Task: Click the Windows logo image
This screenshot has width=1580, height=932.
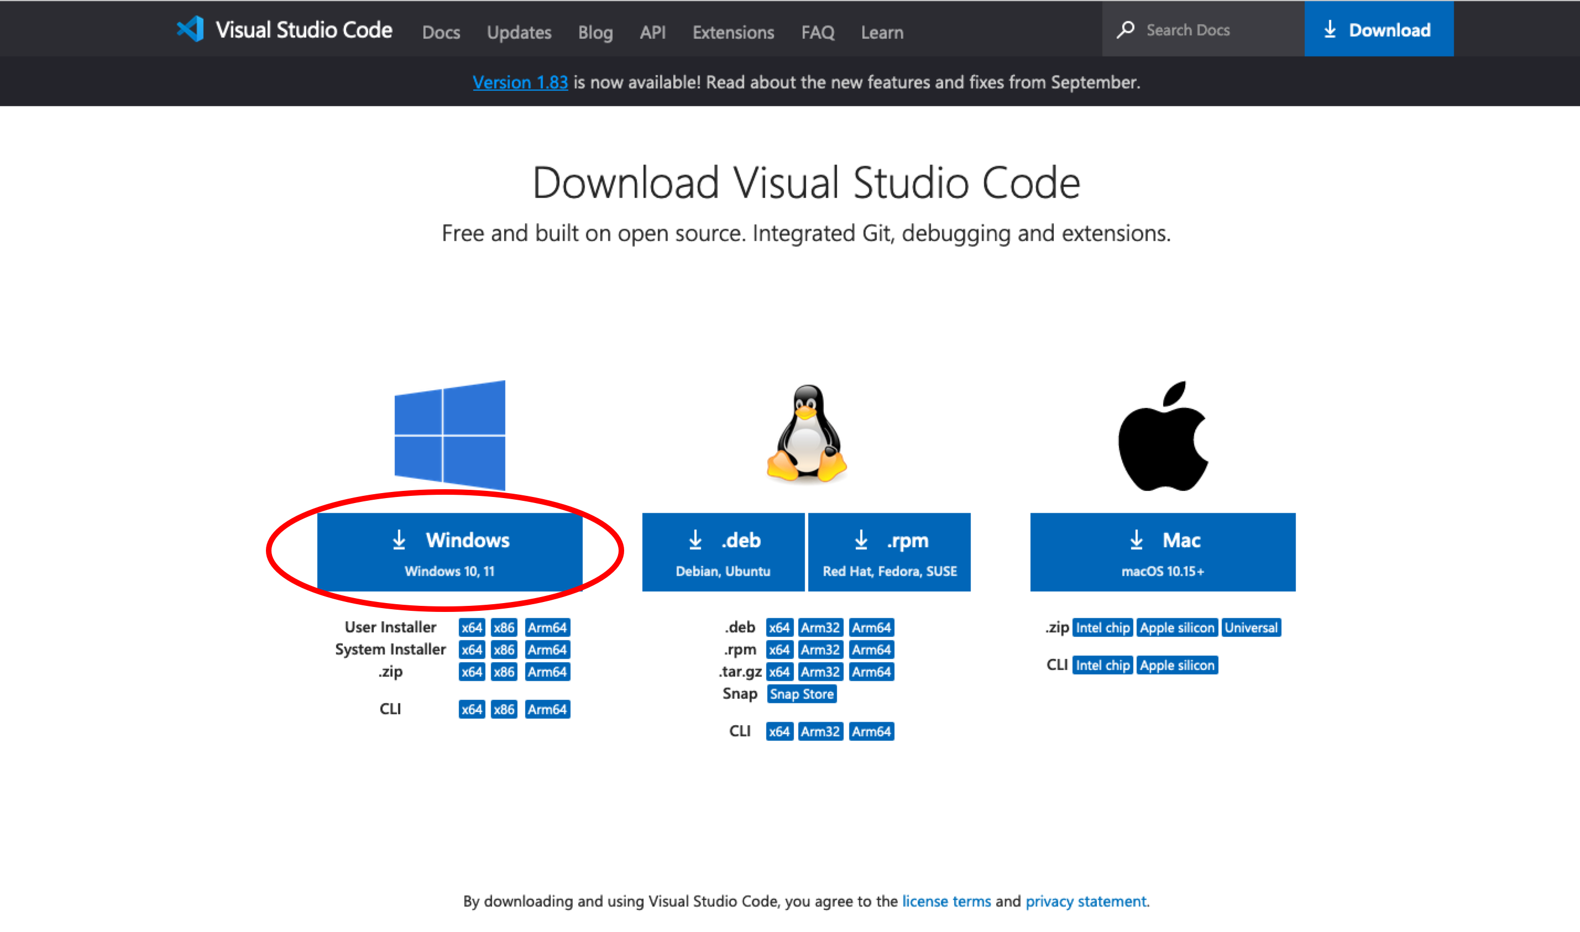Action: pyautogui.click(x=449, y=434)
